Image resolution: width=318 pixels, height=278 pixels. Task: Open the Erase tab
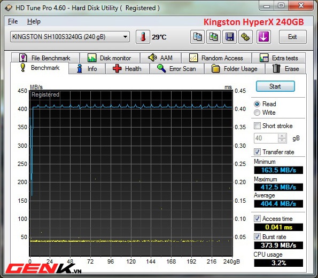click(x=285, y=69)
